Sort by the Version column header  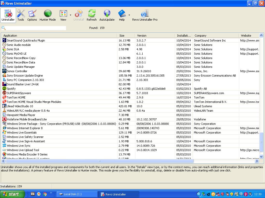(155, 36)
